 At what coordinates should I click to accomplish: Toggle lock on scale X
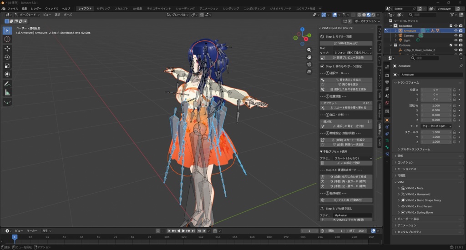455,132
